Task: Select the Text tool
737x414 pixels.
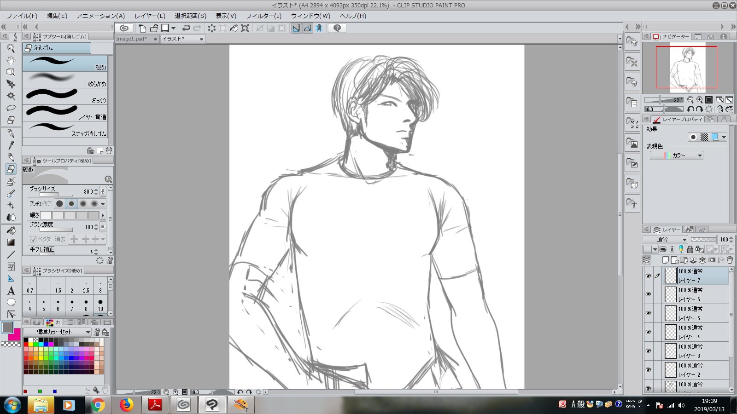Action: pos(11,291)
